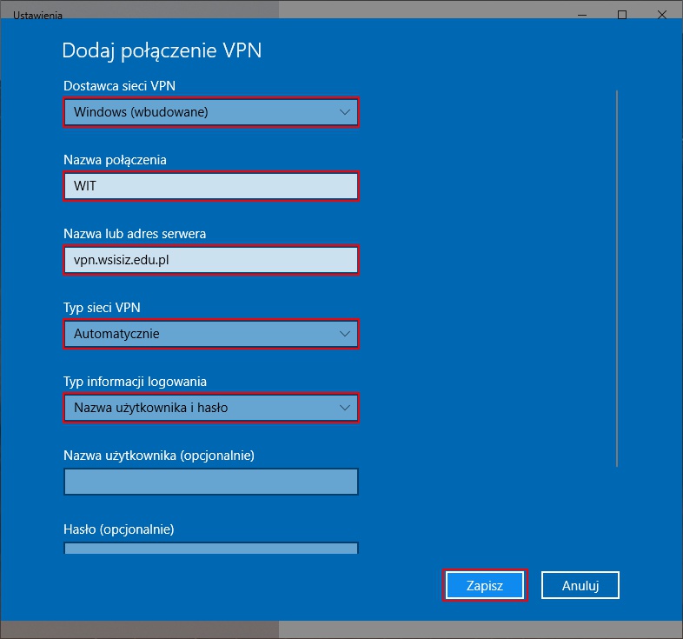
Task: Click the Typ informacji logowania label
Action: [135, 382]
